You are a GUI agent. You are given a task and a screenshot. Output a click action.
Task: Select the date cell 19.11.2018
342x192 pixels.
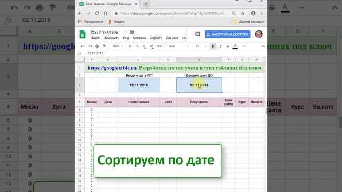click(x=139, y=85)
